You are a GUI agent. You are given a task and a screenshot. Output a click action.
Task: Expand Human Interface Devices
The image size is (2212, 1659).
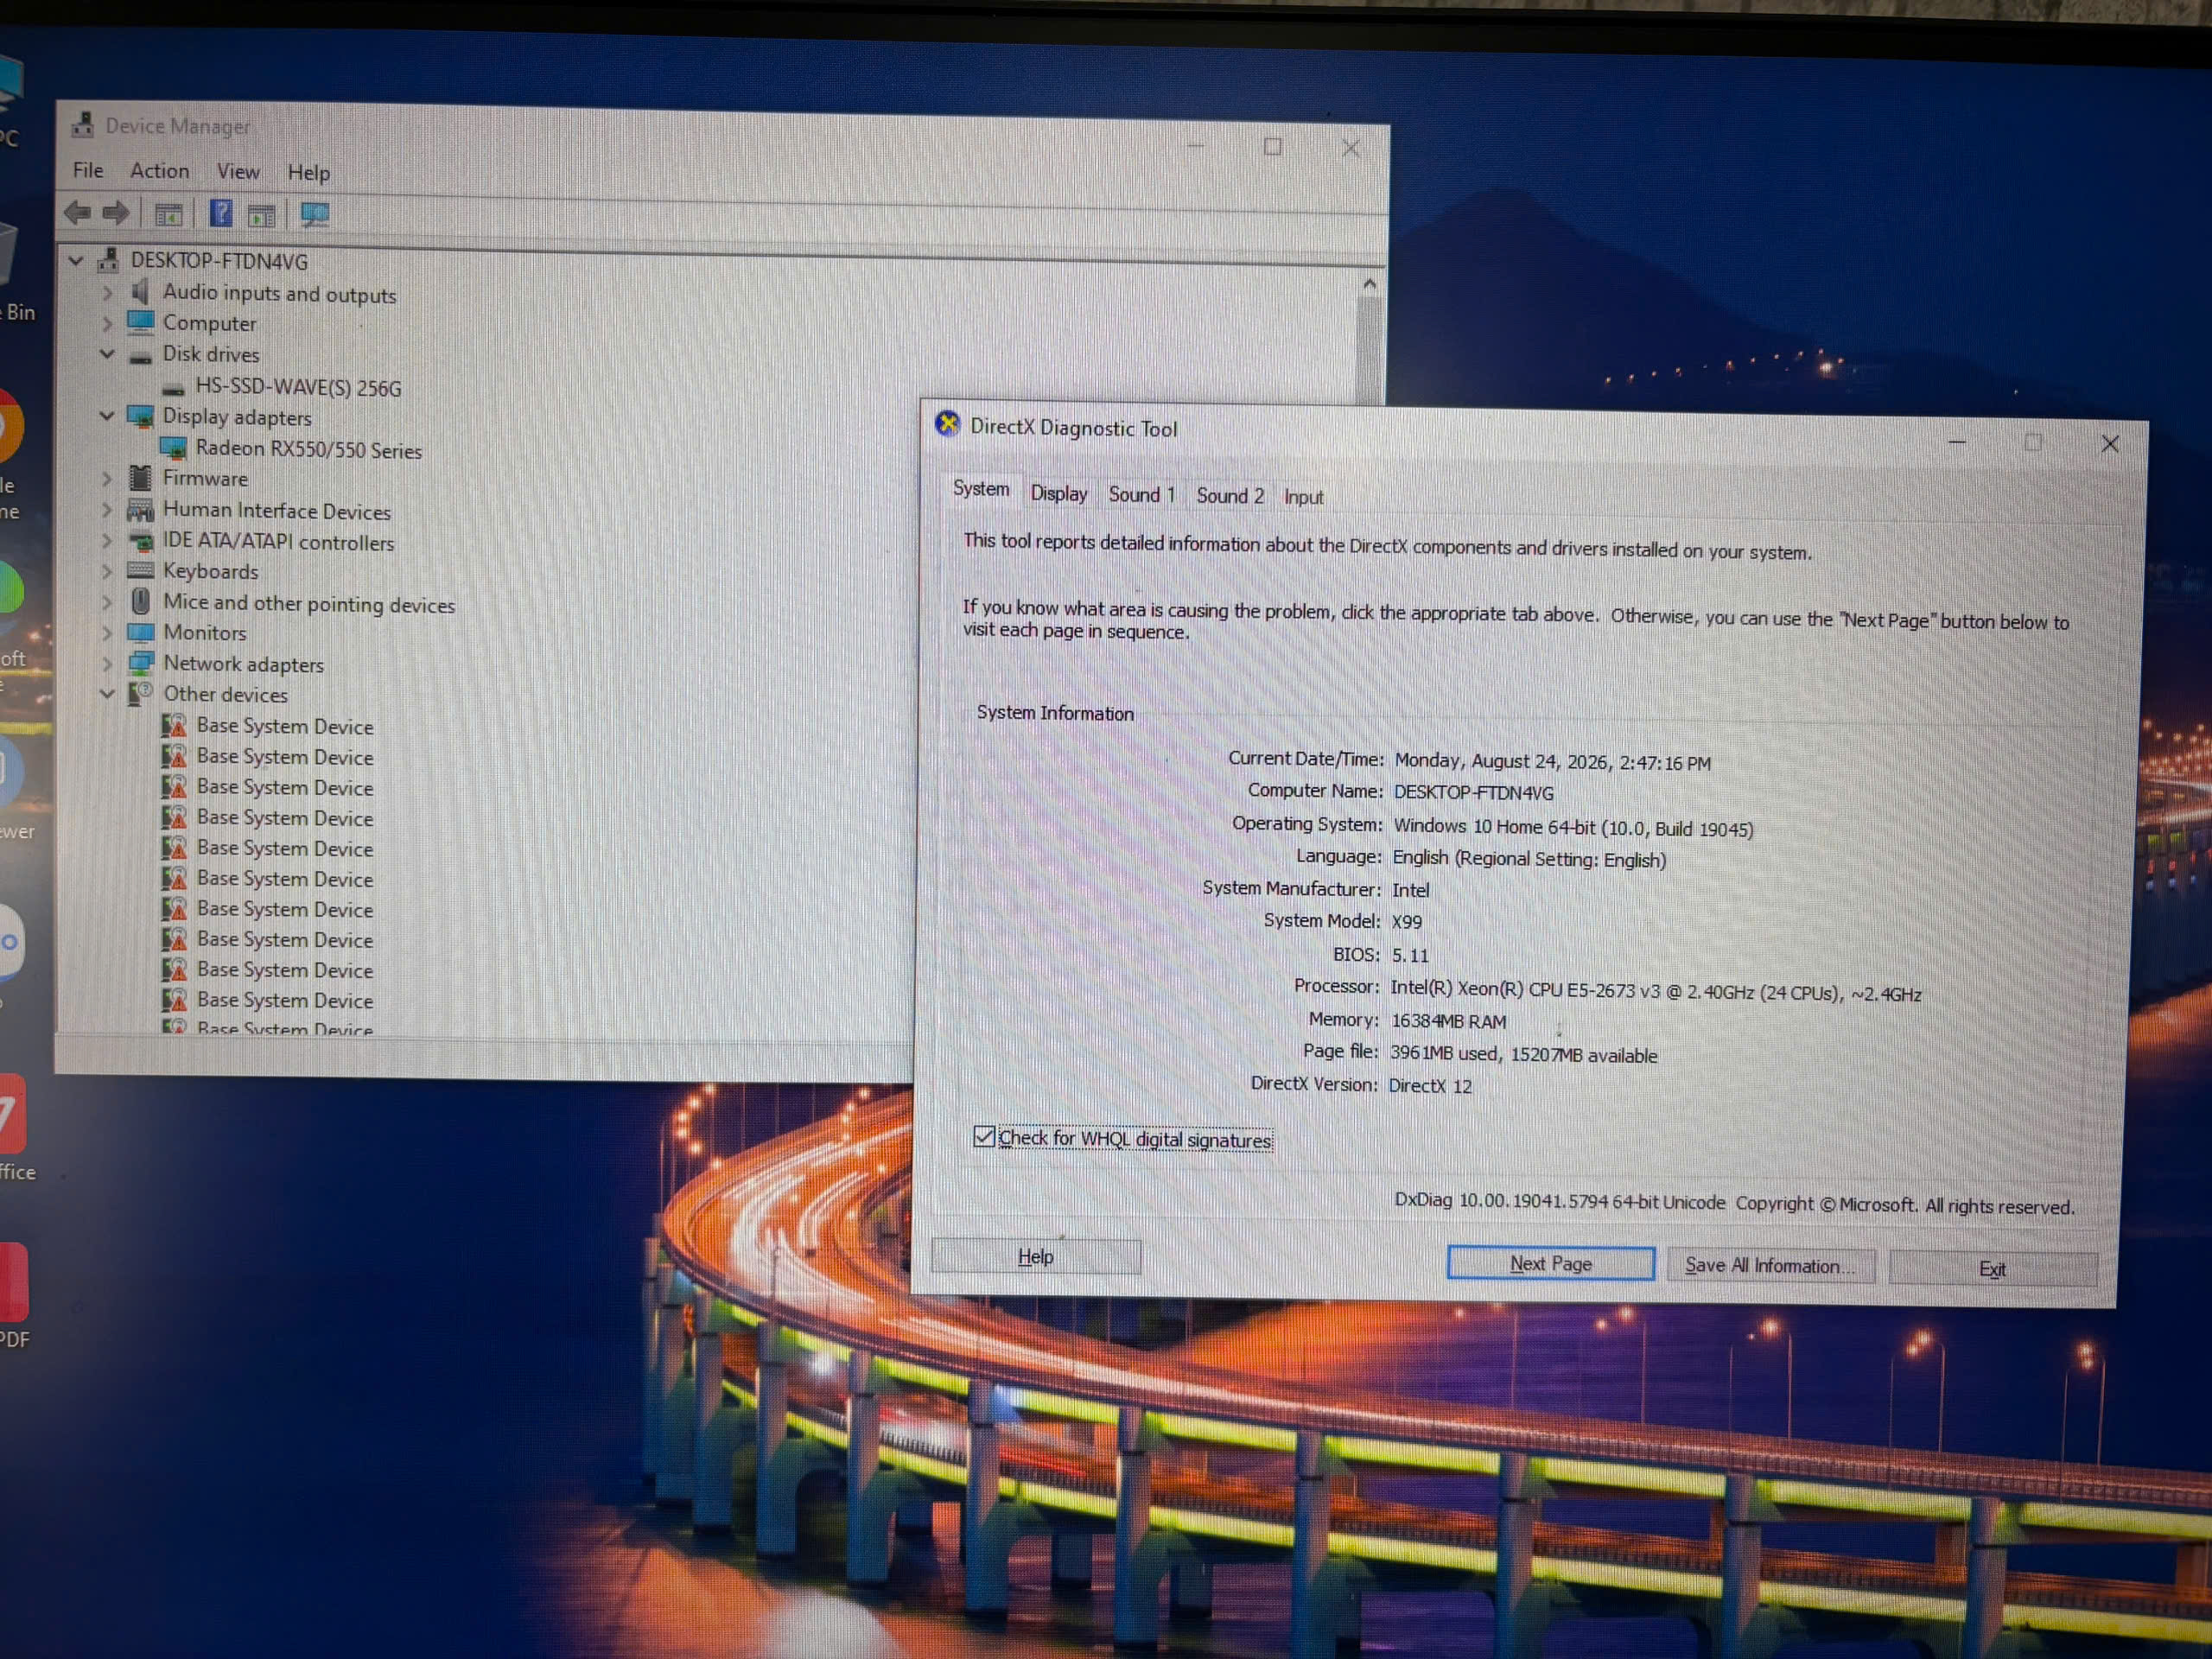[107, 509]
